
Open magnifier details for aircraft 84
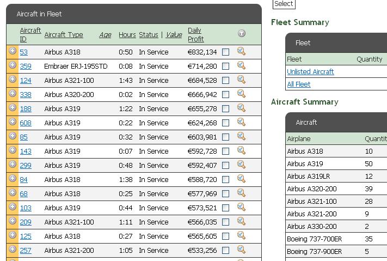241,179
